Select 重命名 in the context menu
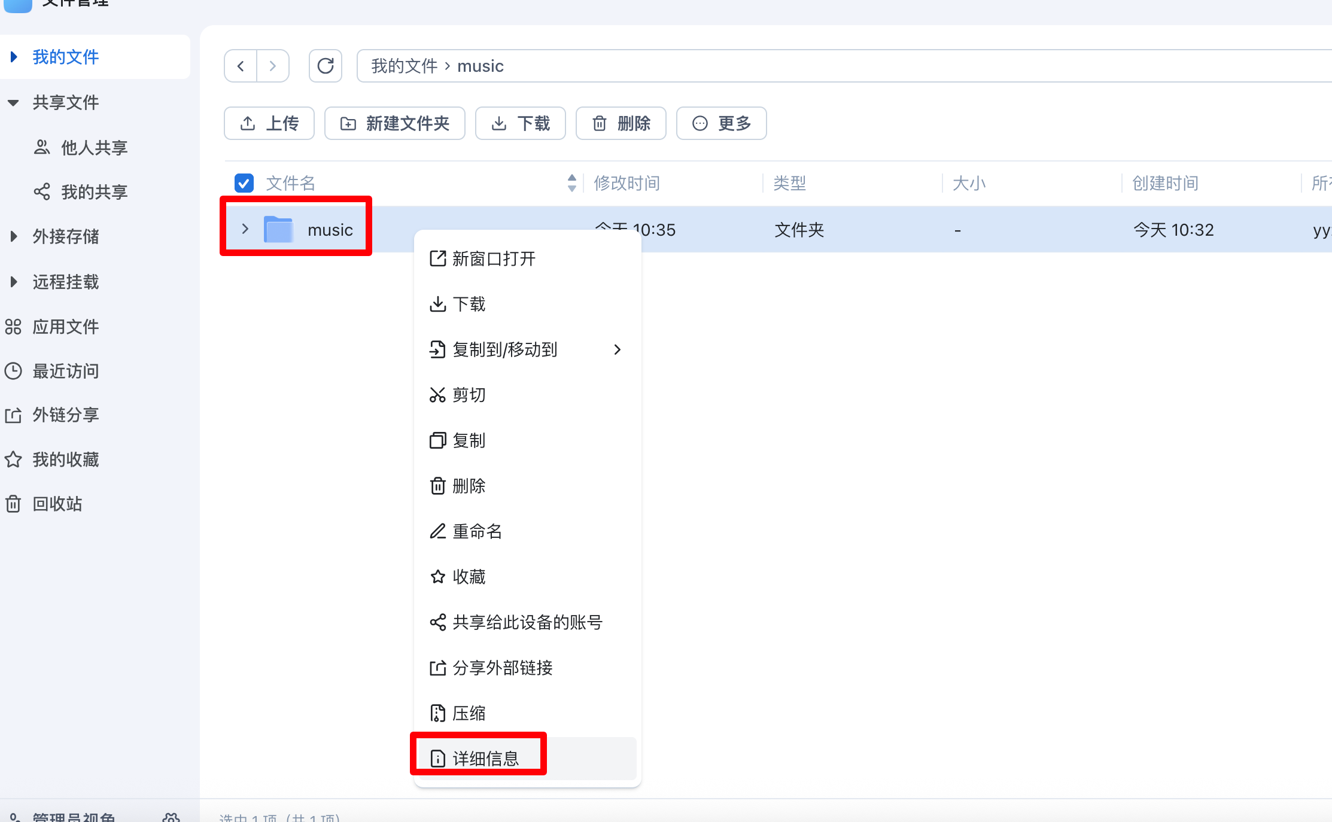The image size is (1332, 822). [477, 531]
